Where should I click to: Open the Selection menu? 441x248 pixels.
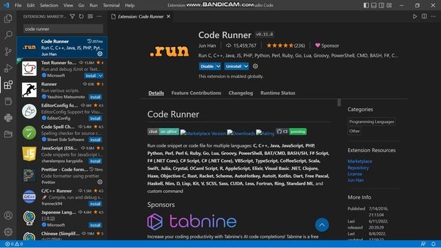point(49,6)
